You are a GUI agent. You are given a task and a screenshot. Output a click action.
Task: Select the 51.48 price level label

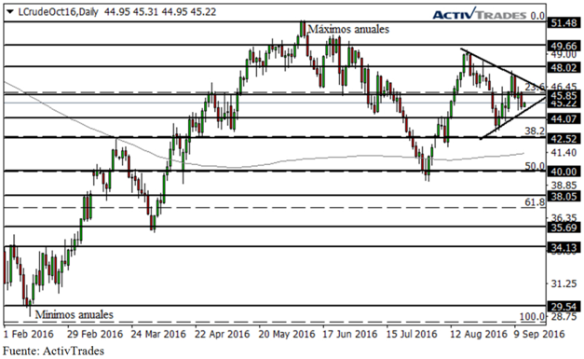pyautogui.click(x=564, y=23)
